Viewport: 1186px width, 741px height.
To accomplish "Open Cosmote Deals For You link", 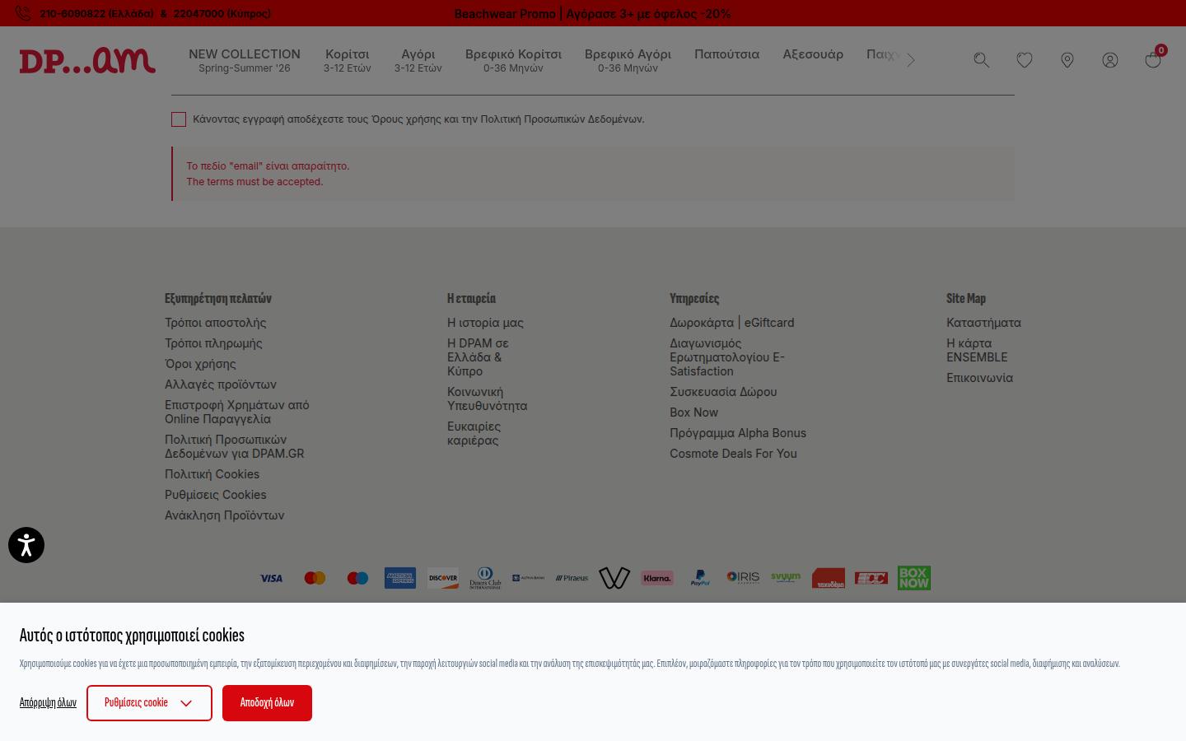I will pos(733,454).
